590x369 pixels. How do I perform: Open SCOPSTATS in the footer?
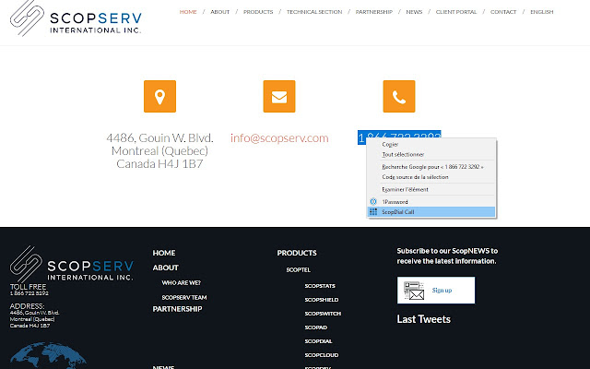coord(320,286)
